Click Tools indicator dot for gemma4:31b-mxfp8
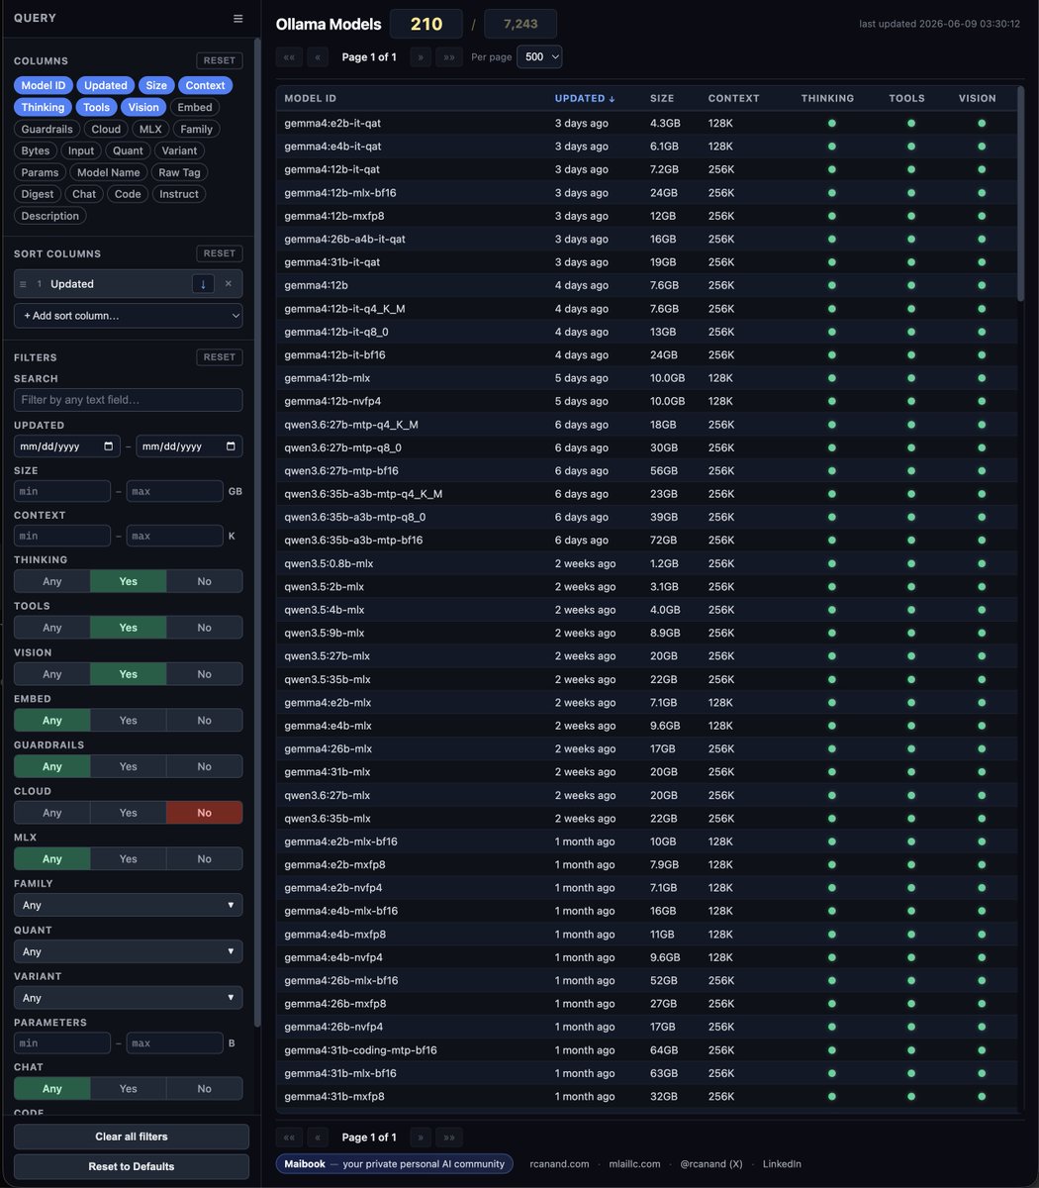The image size is (1039, 1188). click(910, 1096)
